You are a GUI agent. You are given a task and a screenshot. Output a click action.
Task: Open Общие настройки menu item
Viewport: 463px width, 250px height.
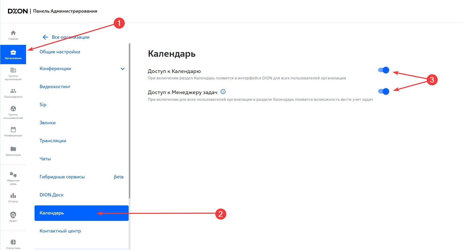(60, 52)
